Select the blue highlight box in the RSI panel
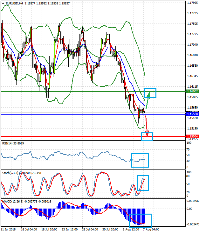Viewport: 199px width, 233px height. (140, 160)
